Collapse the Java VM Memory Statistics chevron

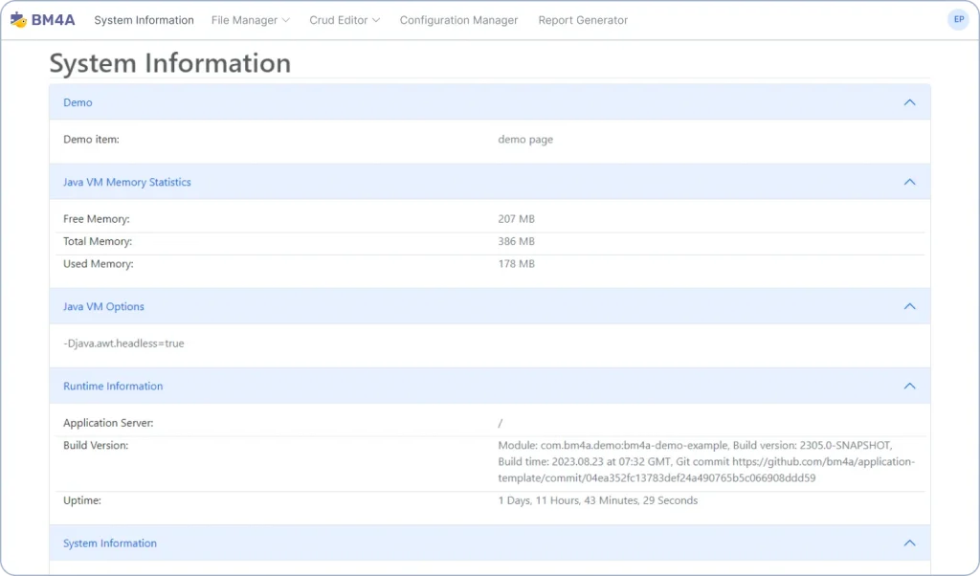pos(909,182)
